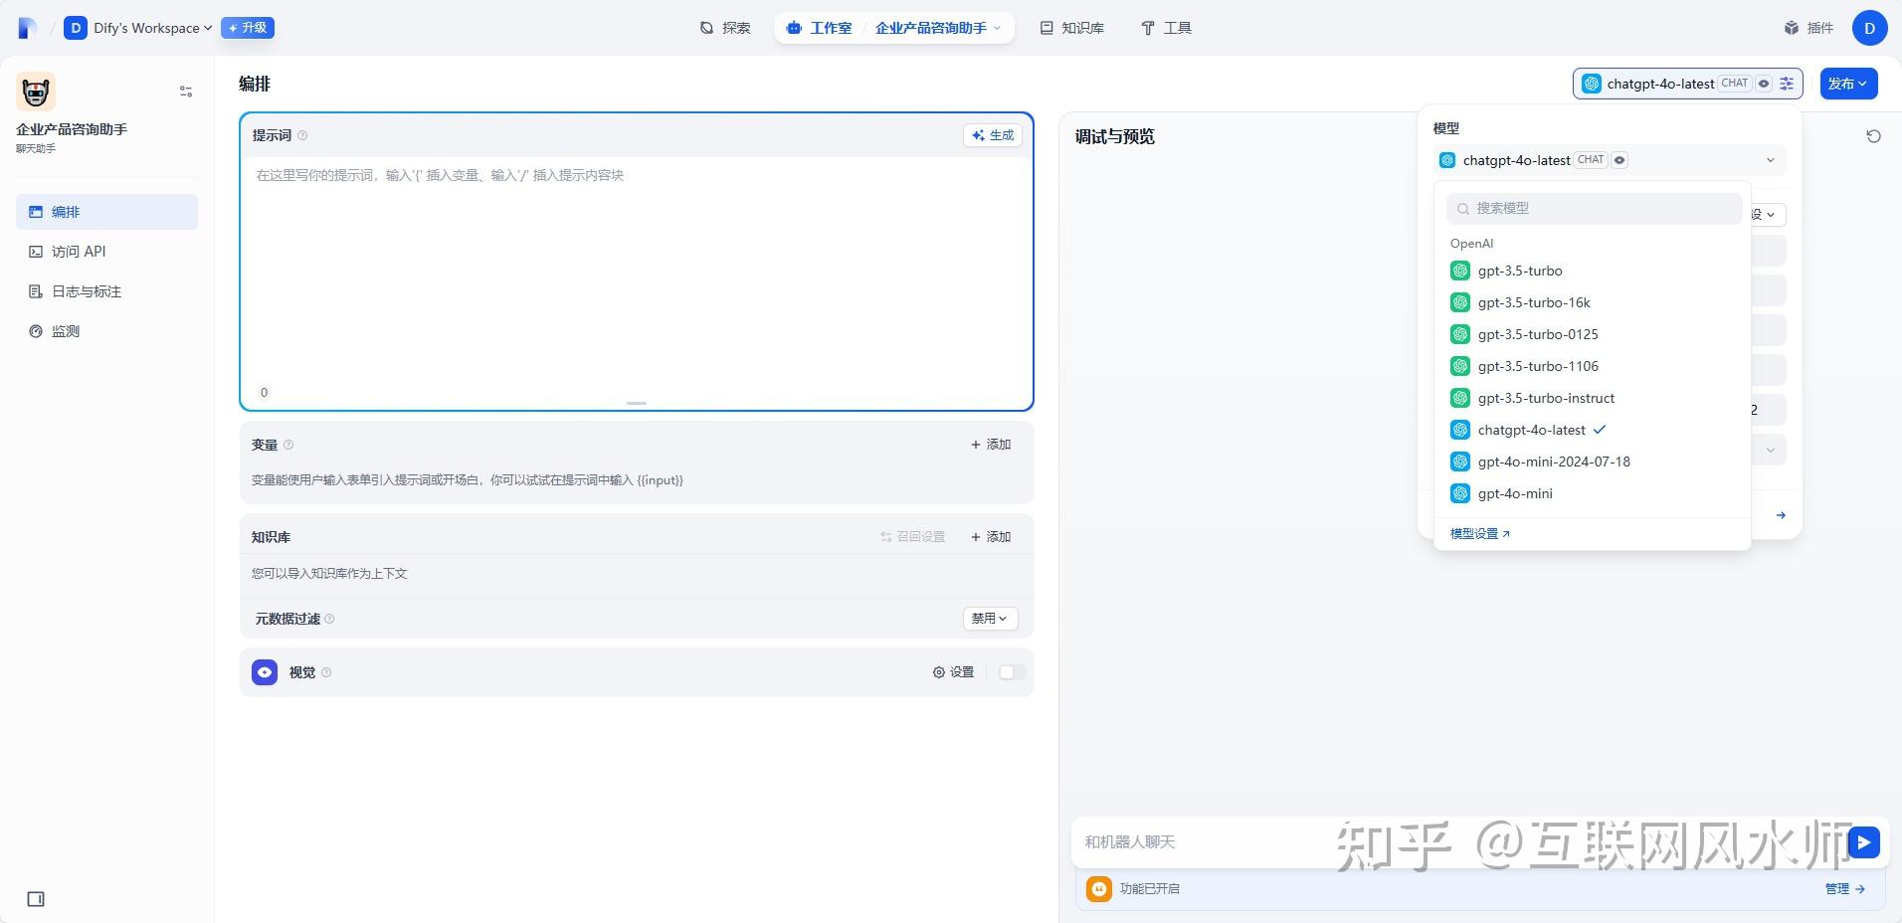Select gpt-4o-mini-2024-07-18 model

point(1592,461)
